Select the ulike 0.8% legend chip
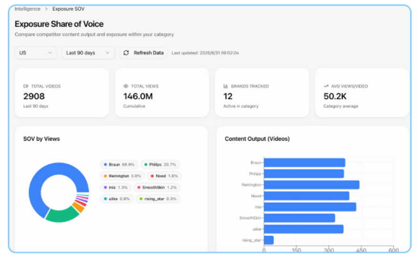 tap(117, 199)
